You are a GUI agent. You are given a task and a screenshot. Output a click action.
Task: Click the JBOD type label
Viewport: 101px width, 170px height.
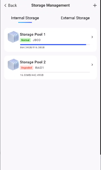pos(37,40)
